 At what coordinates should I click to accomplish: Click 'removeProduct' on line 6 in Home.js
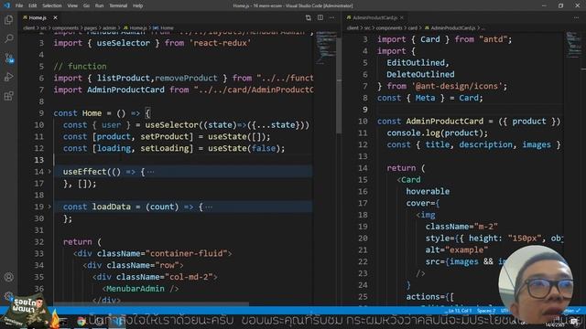[186, 78]
